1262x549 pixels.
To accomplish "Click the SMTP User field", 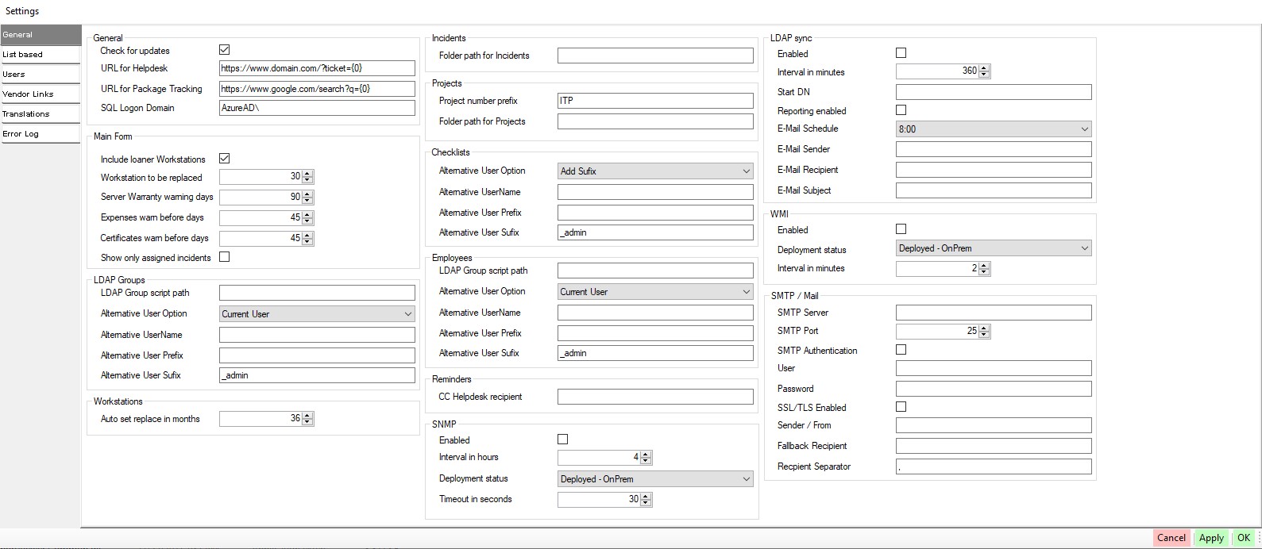I will pyautogui.click(x=994, y=368).
